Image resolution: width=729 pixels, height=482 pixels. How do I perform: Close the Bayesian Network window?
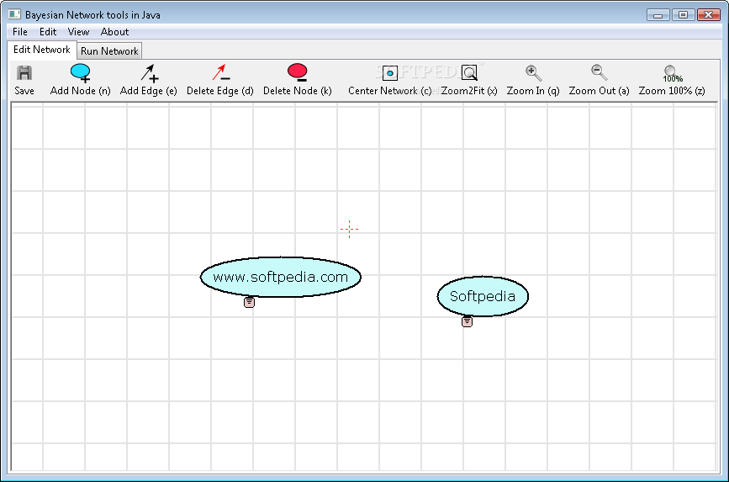[x=709, y=15]
